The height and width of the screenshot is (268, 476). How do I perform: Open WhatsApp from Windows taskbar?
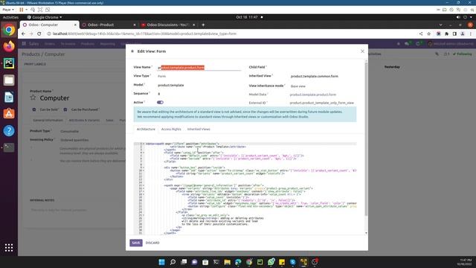tap(271, 262)
